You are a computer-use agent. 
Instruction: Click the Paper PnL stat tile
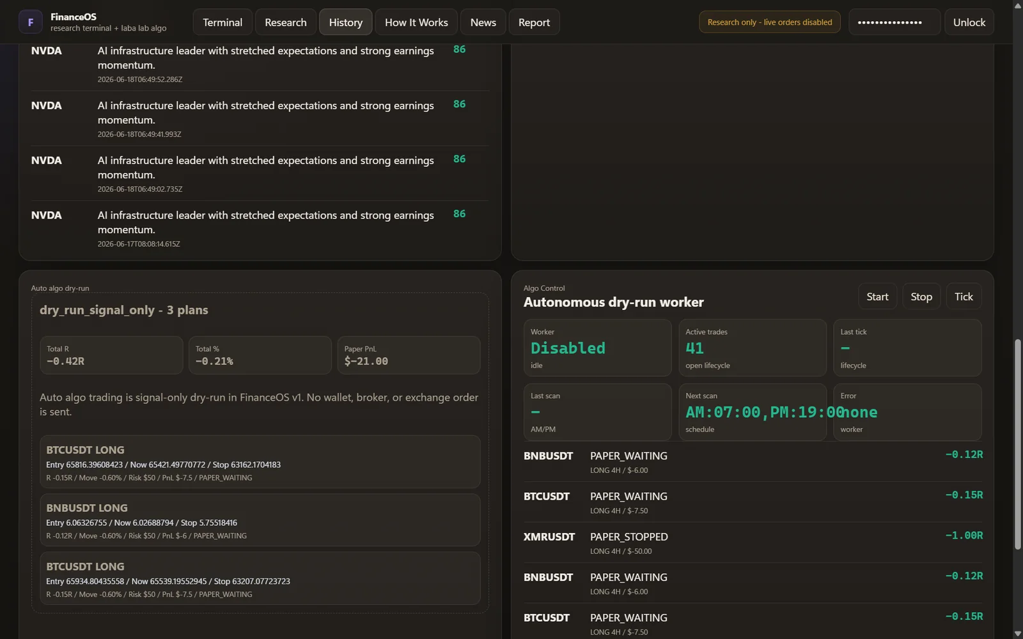point(409,355)
